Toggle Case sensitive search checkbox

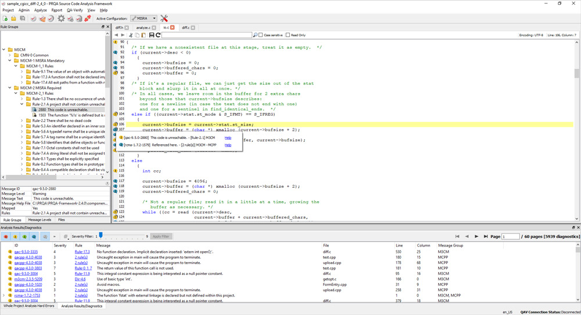coord(260,35)
